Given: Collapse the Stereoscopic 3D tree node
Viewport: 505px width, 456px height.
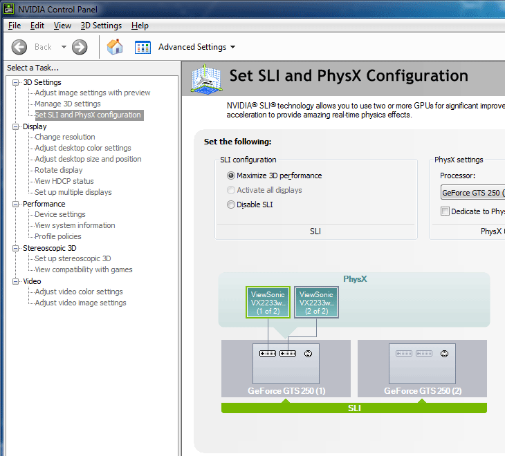Looking at the screenshot, I should [x=15, y=248].
